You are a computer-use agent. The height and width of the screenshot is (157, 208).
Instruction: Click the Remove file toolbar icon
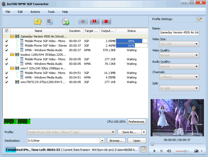click(50, 21)
